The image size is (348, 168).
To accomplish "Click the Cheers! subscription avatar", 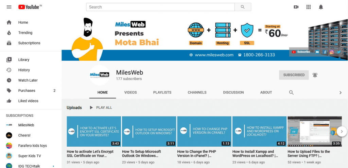I will (9, 135).
